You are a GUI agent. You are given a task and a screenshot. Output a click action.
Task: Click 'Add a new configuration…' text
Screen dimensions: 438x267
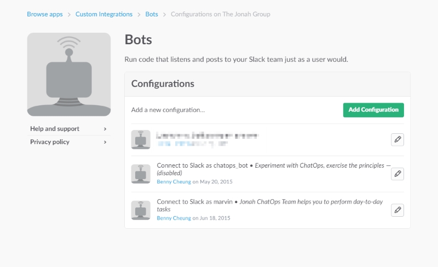pos(168,110)
